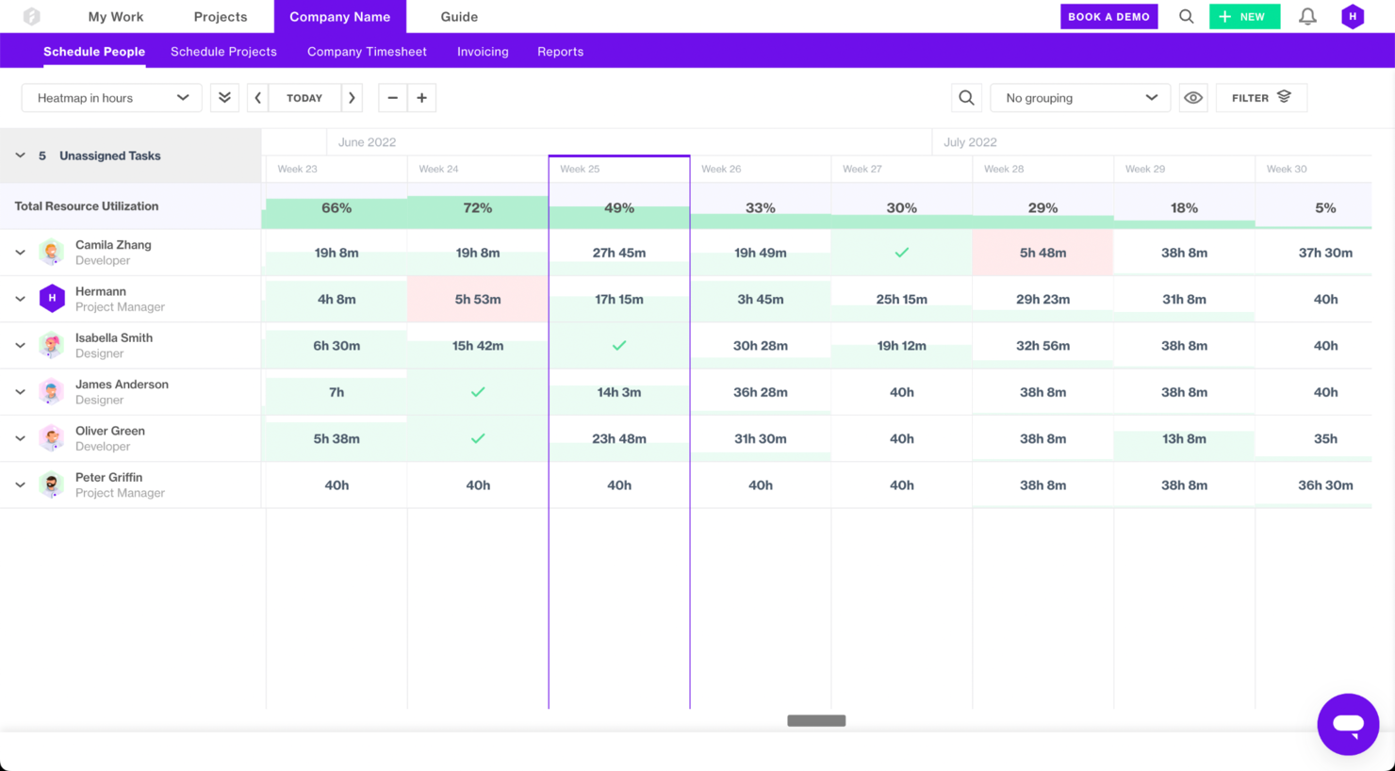Jump to Today
This screenshot has height=771, width=1395.
coord(304,98)
